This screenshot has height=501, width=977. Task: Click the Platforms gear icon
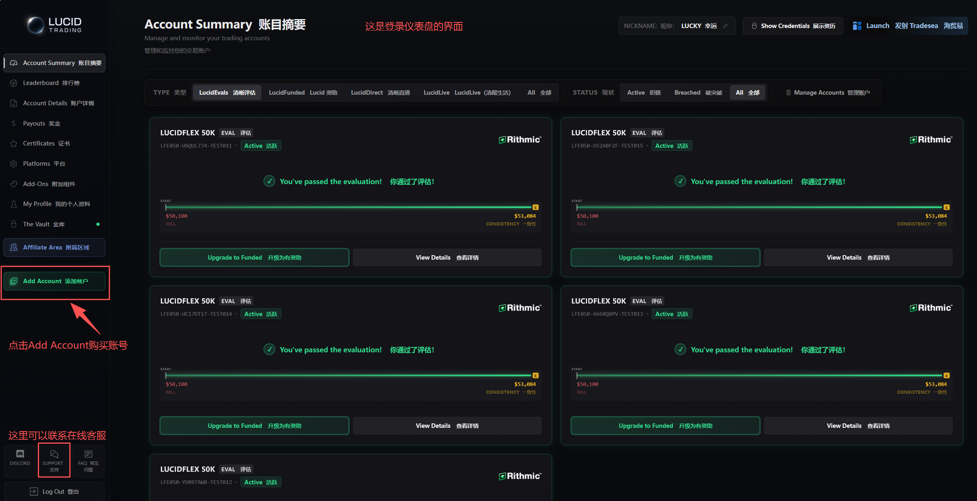coord(14,164)
